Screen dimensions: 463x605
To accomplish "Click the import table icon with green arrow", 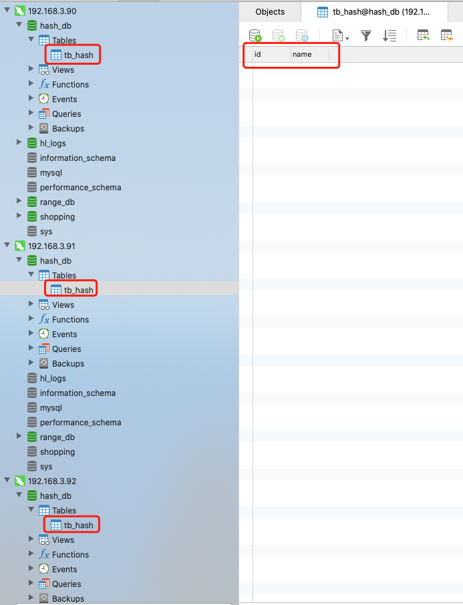I will click(423, 35).
